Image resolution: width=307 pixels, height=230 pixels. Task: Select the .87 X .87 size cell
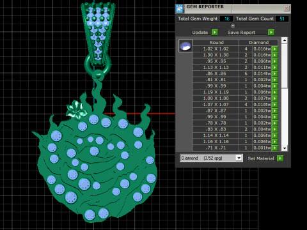tap(216, 111)
